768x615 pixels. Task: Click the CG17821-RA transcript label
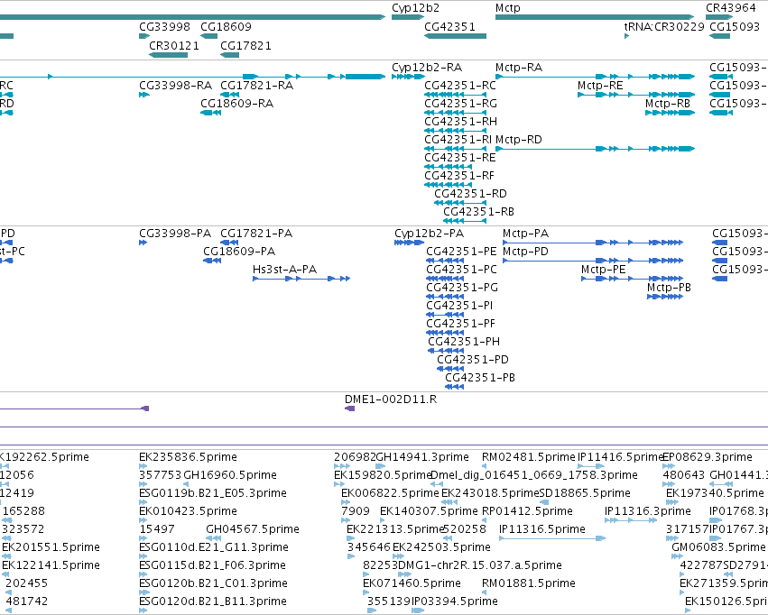(256, 86)
